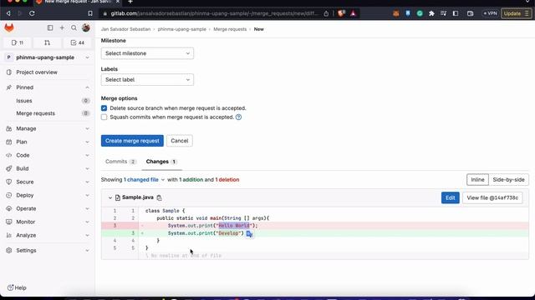Click the VPN button
The width and height of the screenshot is (535, 300).
click(x=490, y=13)
